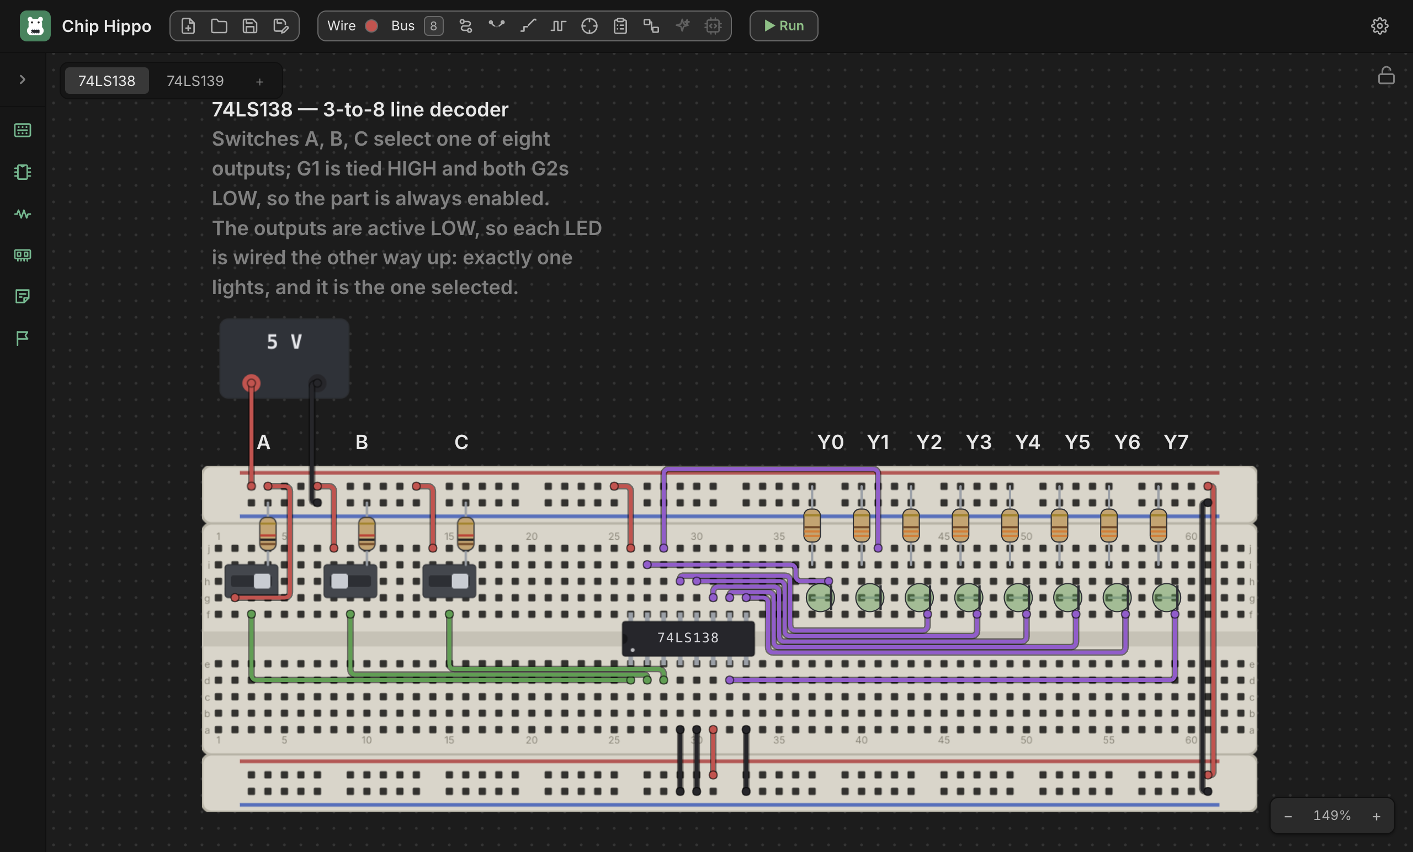Open the clipboard checklist icon
The width and height of the screenshot is (1413, 852).
pos(620,26)
